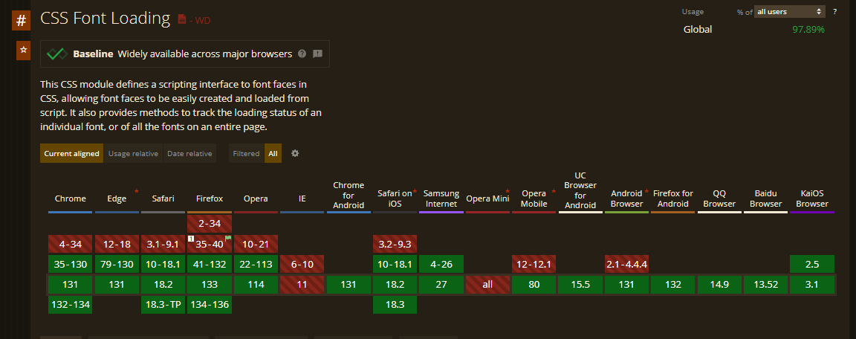Switch to Usage relative view
The height and width of the screenshot is (339, 856).
[133, 153]
